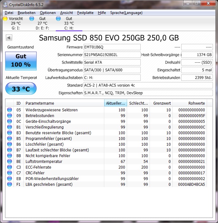Select the Verschleißregulierung parameter name

pos(45,127)
